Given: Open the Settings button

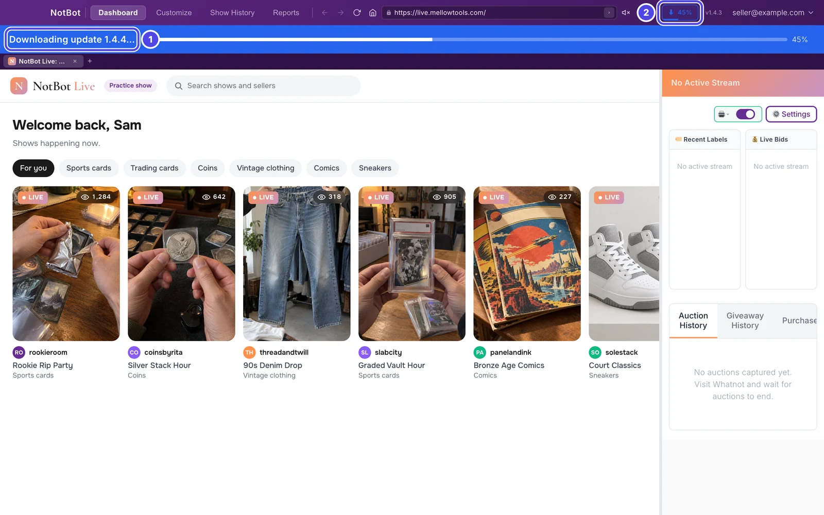Looking at the screenshot, I should pos(791,114).
